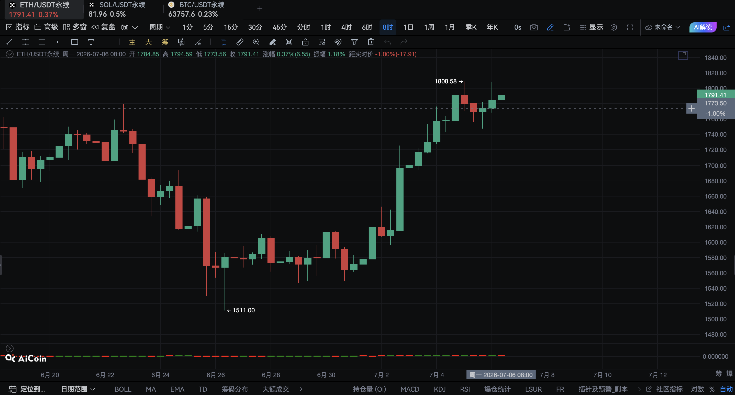The height and width of the screenshot is (395, 735).
Task: Toggle logarithmic scale 对数
Action: click(697, 389)
